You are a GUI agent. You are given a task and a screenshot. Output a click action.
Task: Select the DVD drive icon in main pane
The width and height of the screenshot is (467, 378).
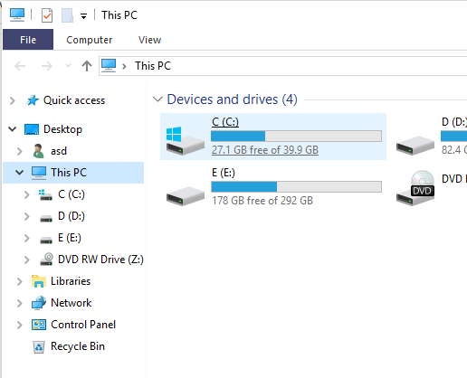tap(415, 188)
